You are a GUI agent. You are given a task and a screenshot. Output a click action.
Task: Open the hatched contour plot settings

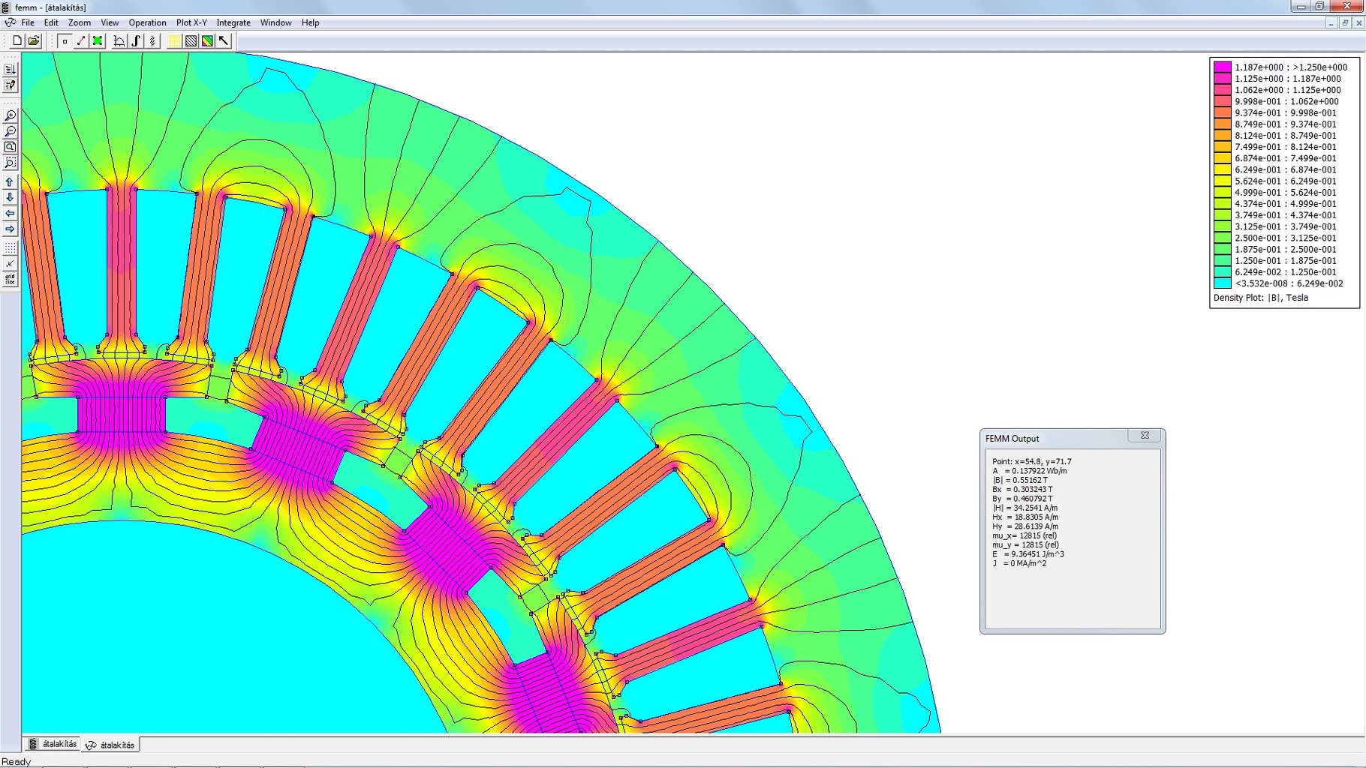pos(191,40)
